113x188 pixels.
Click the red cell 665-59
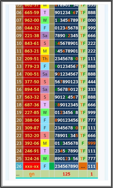click(32, 13)
